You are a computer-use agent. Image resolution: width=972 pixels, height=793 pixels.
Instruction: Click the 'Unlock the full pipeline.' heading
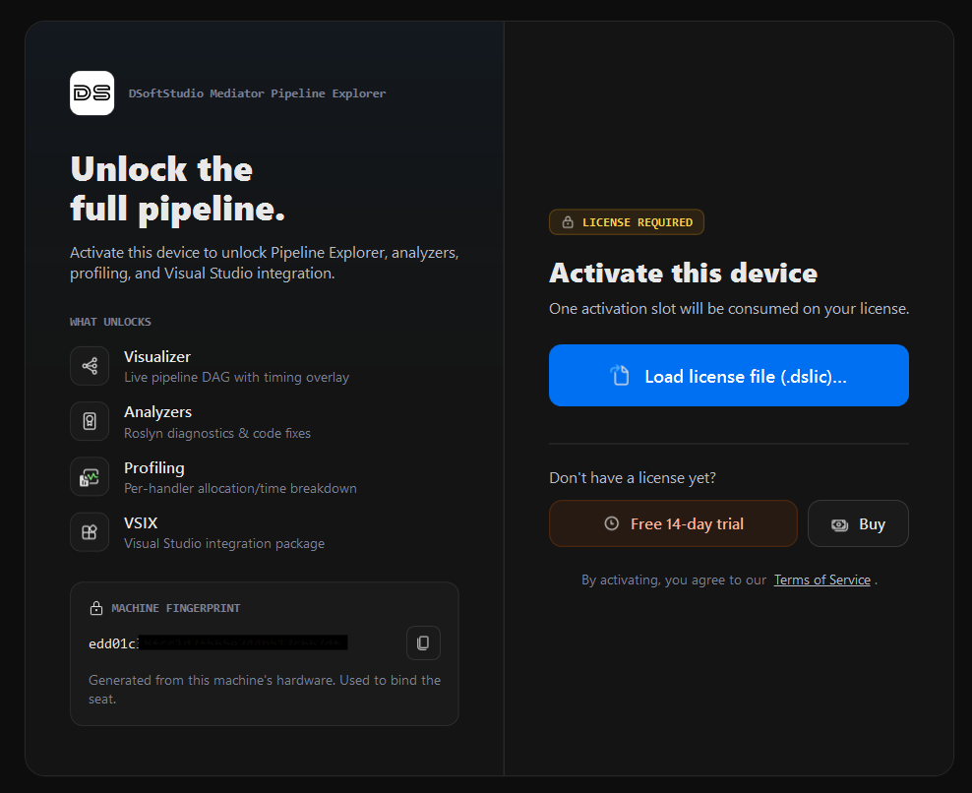[177, 189]
